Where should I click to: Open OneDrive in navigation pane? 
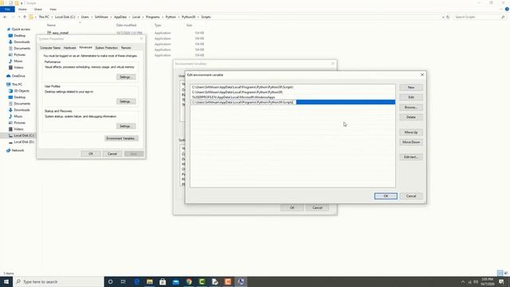18,77
